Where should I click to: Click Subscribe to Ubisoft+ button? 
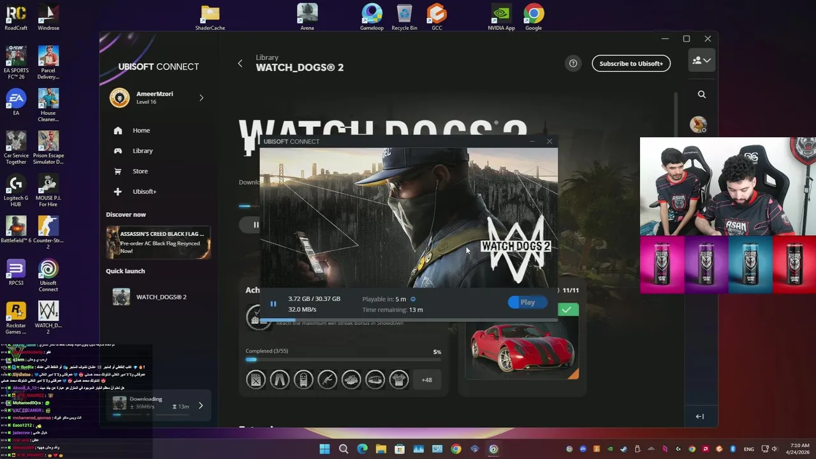point(631,63)
